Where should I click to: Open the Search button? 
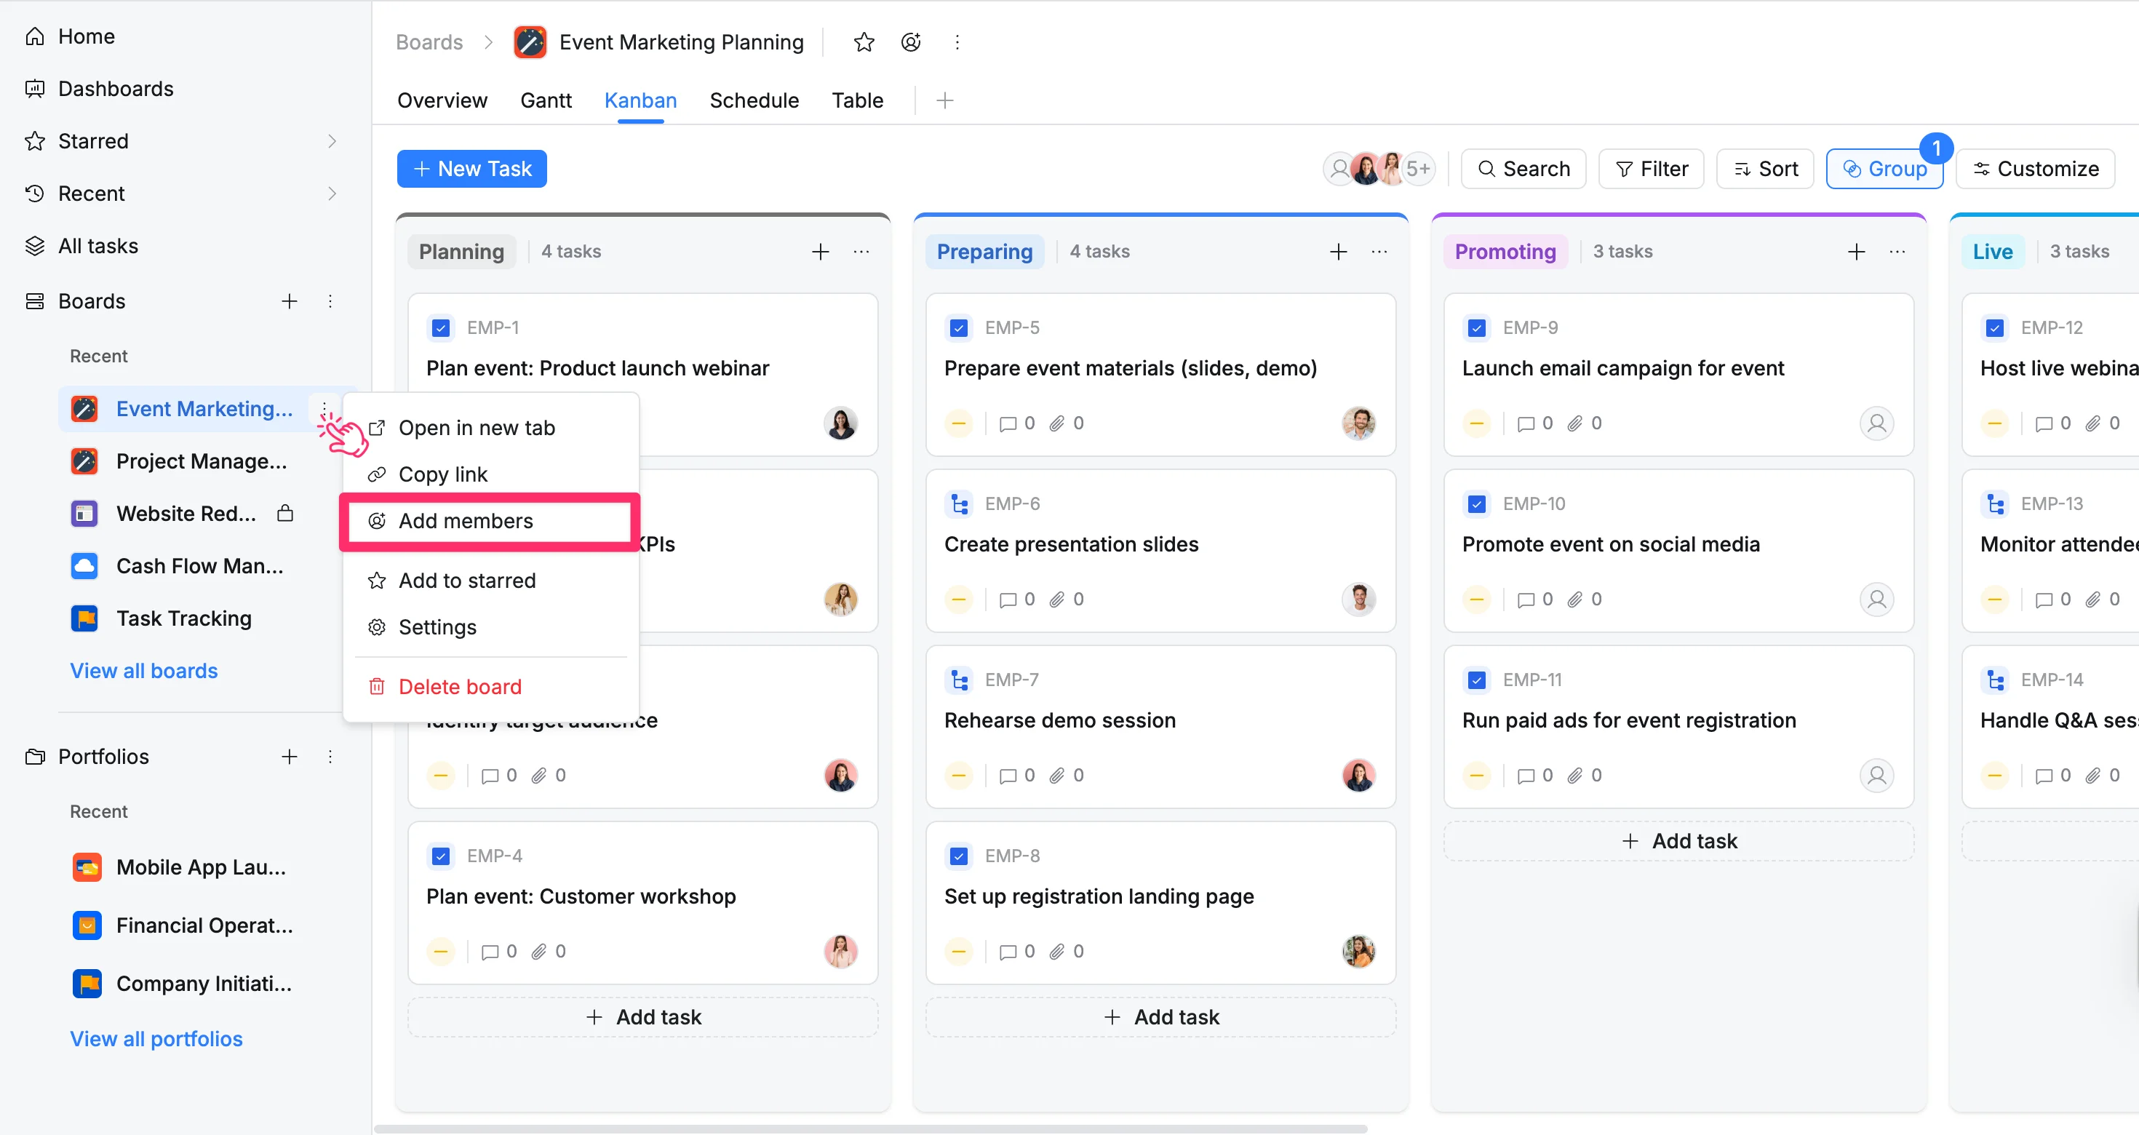[x=1523, y=169]
